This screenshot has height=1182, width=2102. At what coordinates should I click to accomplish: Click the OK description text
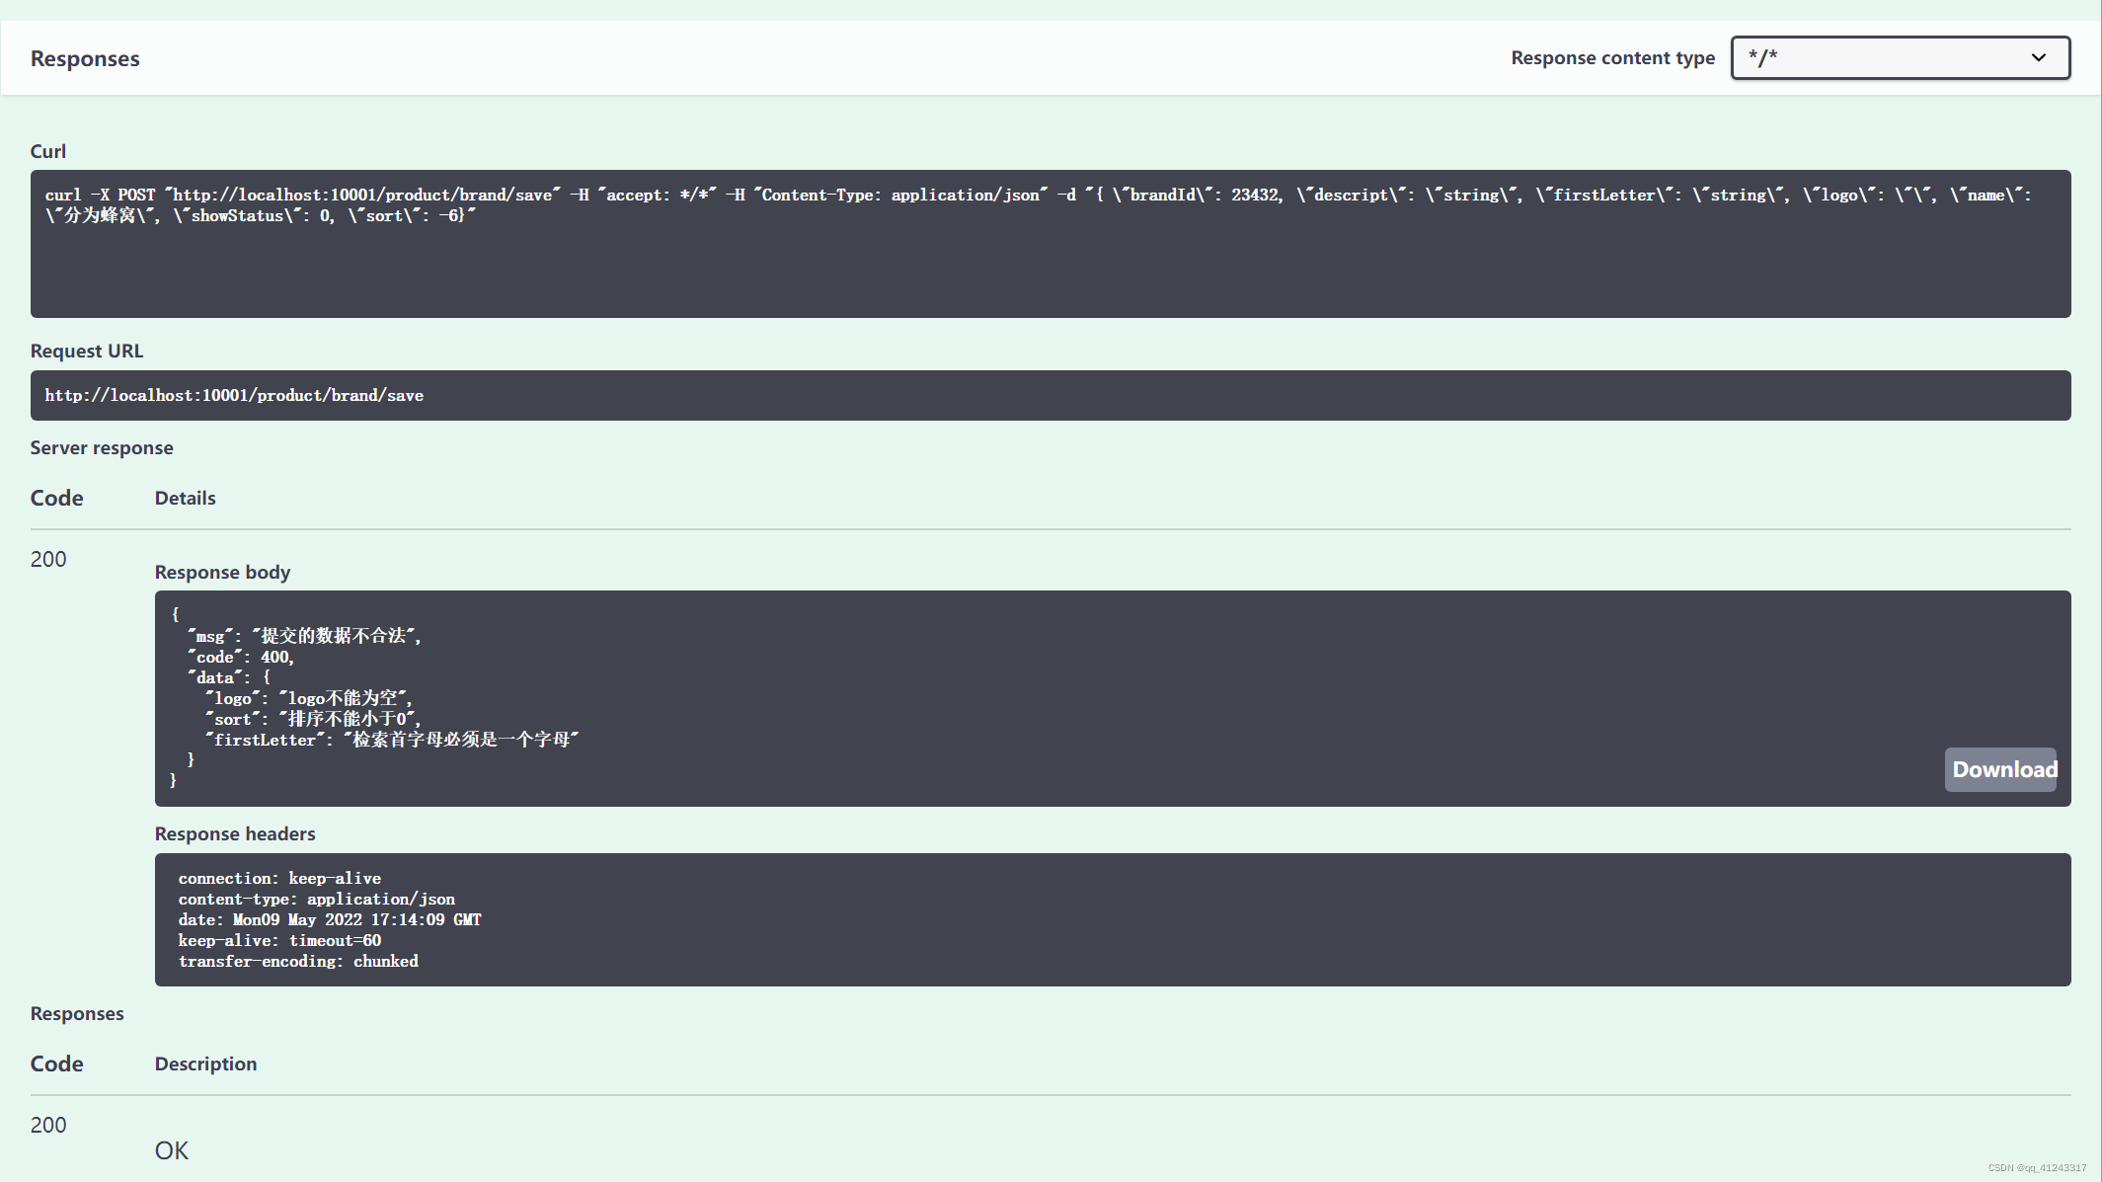coord(171,1149)
